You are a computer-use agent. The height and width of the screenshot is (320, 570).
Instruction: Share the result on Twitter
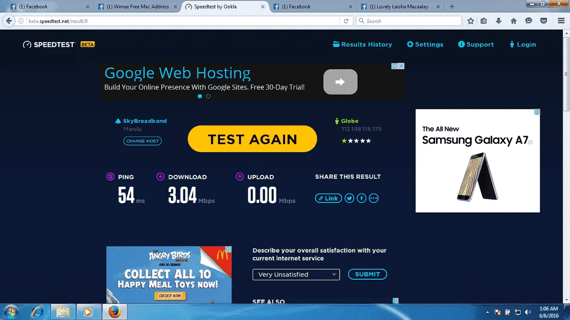350,198
